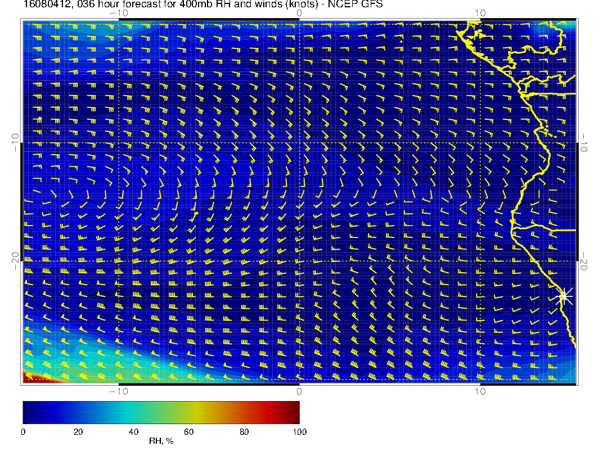Click the "RH, %" colorbar label
The height and width of the screenshot is (459, 594).
point(161,442)
